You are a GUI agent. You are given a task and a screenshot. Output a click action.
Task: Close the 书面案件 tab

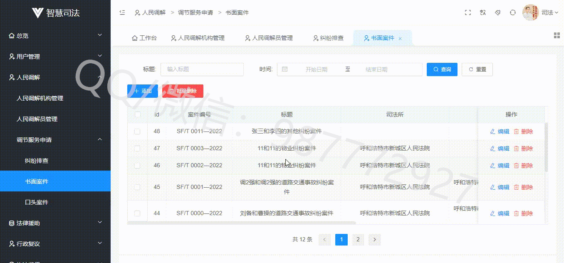[400, 38]
